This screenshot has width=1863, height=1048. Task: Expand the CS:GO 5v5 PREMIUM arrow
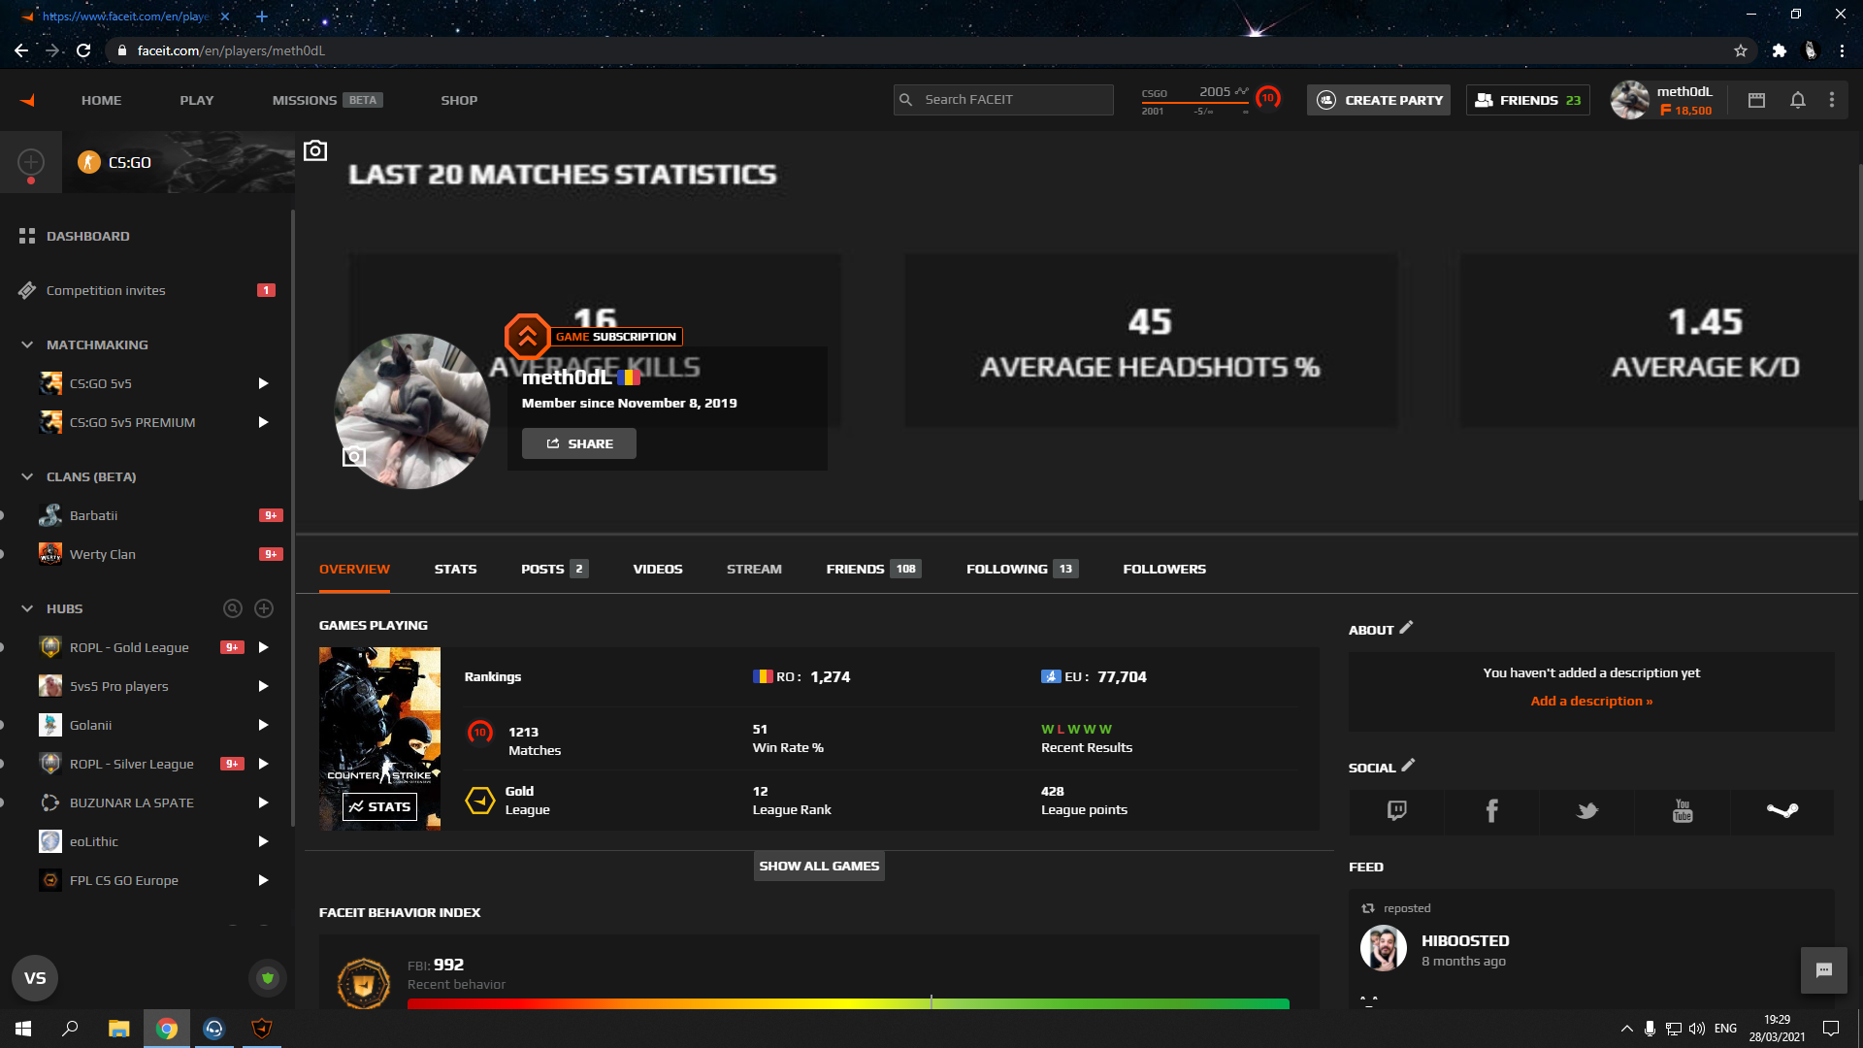(263, 422)
